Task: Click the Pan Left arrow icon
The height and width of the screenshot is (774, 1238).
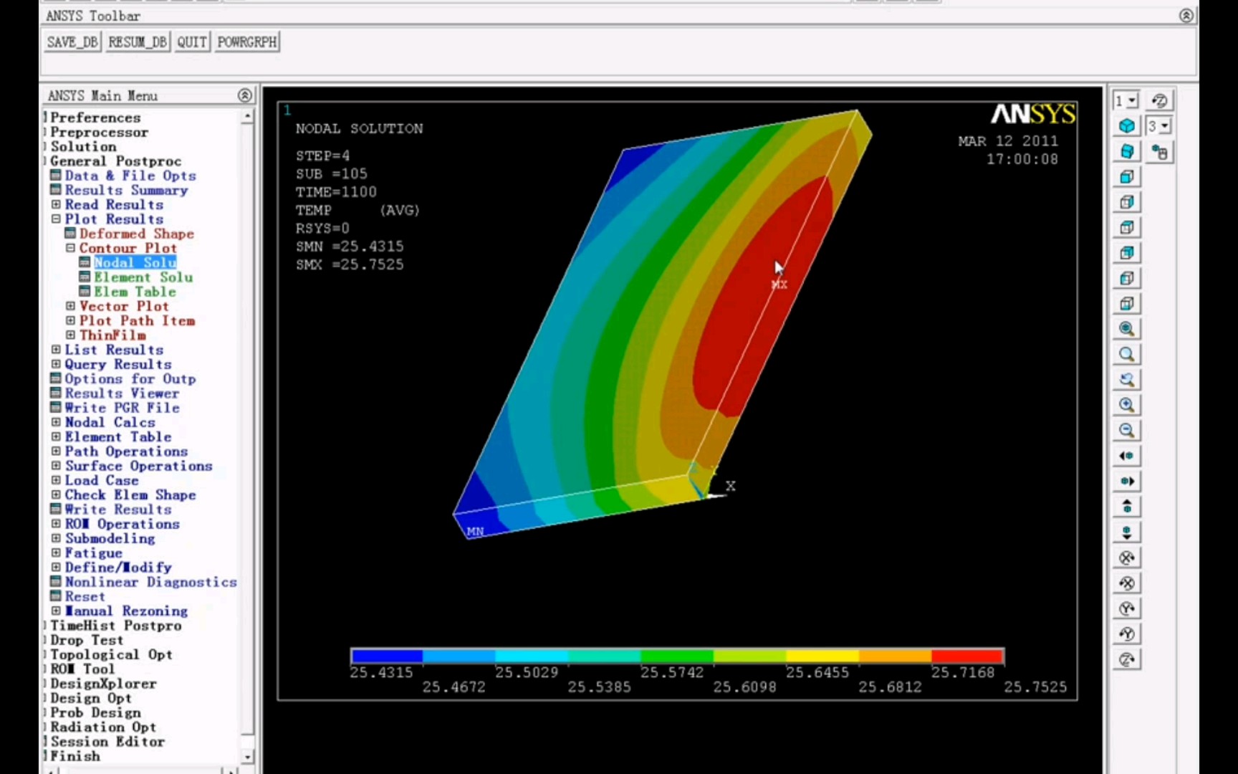Action: 1126,455
